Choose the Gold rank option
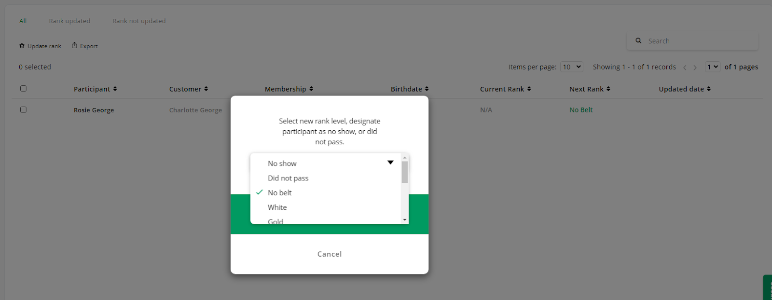 coord(276,221)
